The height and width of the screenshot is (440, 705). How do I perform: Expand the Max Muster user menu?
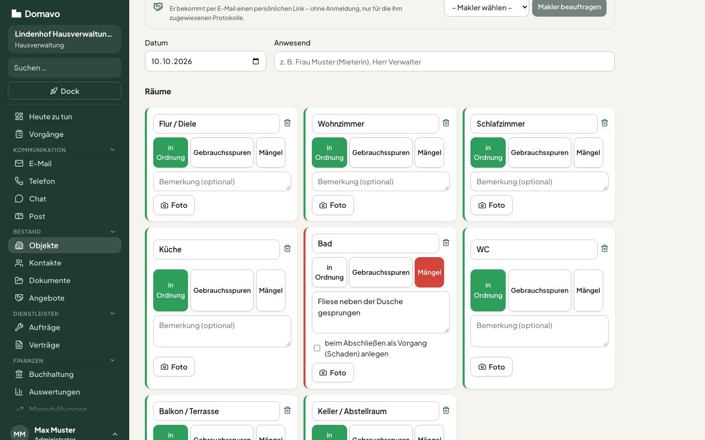(65, 433)
